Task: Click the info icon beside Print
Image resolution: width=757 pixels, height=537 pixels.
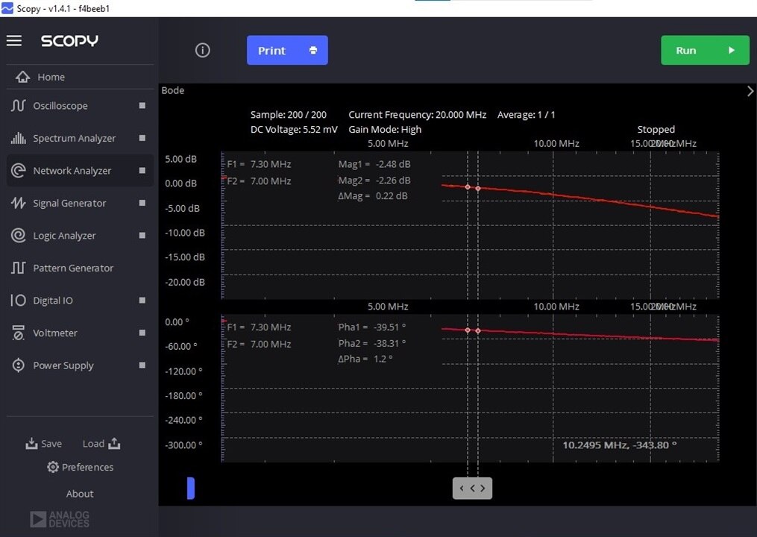Action: click(x=203, y=50)
